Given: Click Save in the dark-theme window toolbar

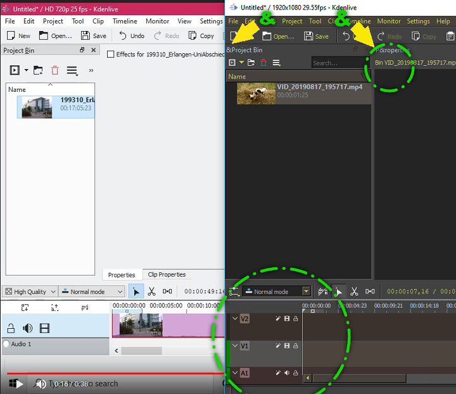Looking at the screenshot, I should click(x=316, y=36).
